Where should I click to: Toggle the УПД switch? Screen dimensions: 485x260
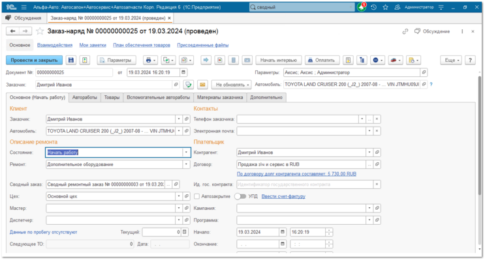(240, 196)
